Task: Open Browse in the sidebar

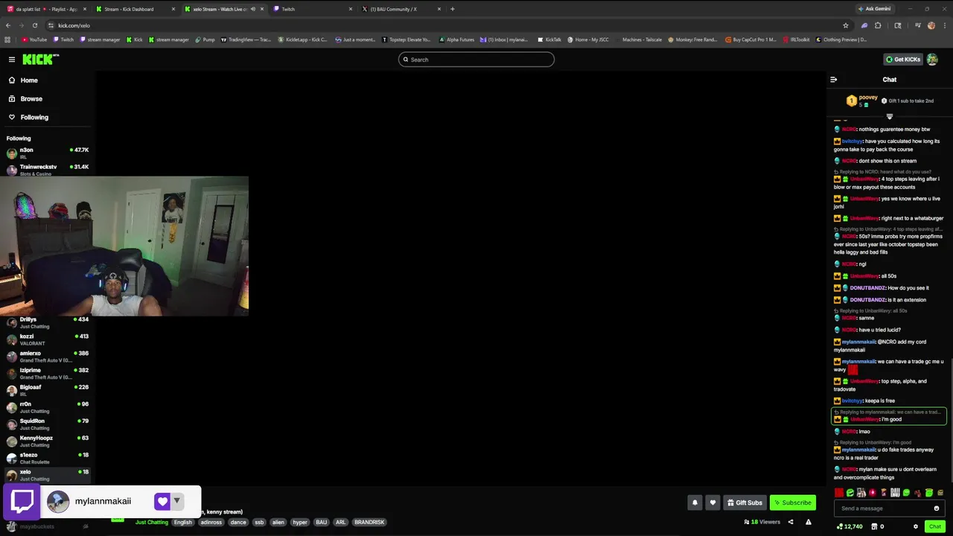Action: (31, 99)
